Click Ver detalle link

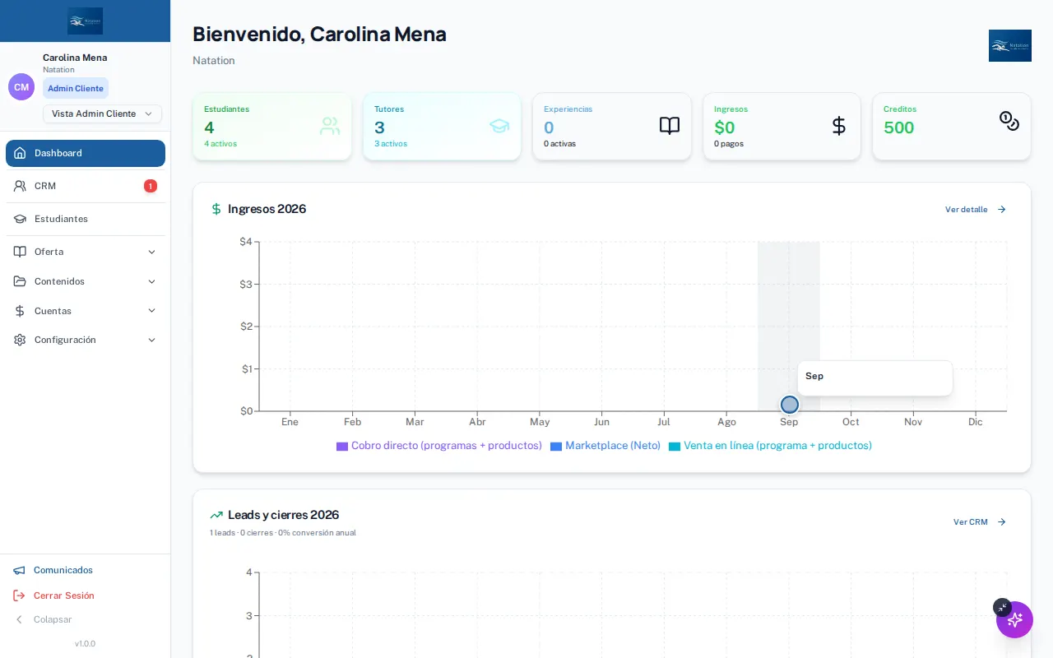point(976,210)
